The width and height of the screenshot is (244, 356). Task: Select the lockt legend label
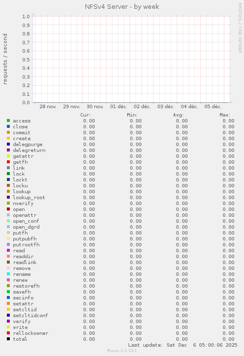coord(20,180)
